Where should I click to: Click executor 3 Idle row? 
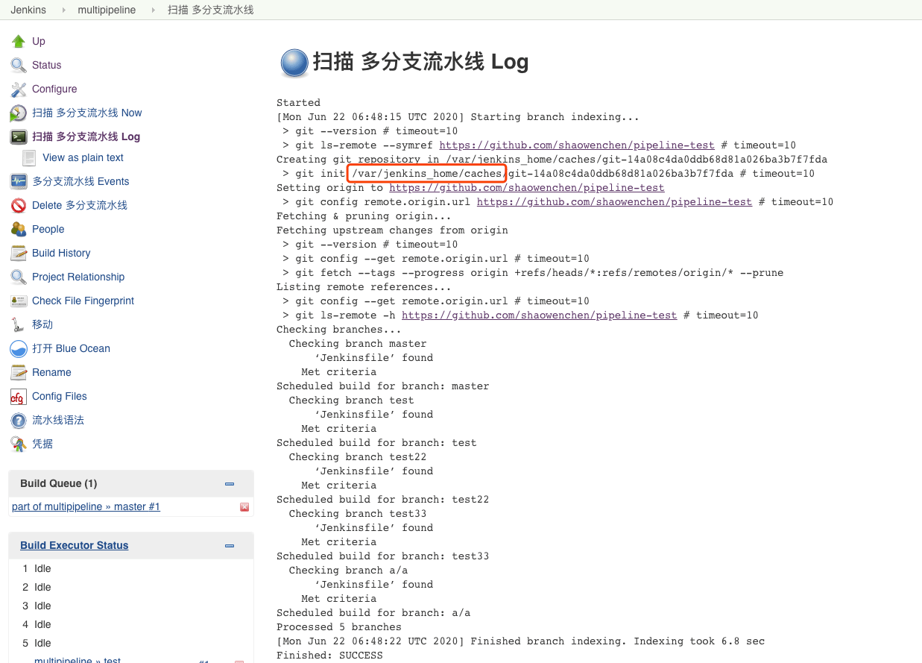130,606
